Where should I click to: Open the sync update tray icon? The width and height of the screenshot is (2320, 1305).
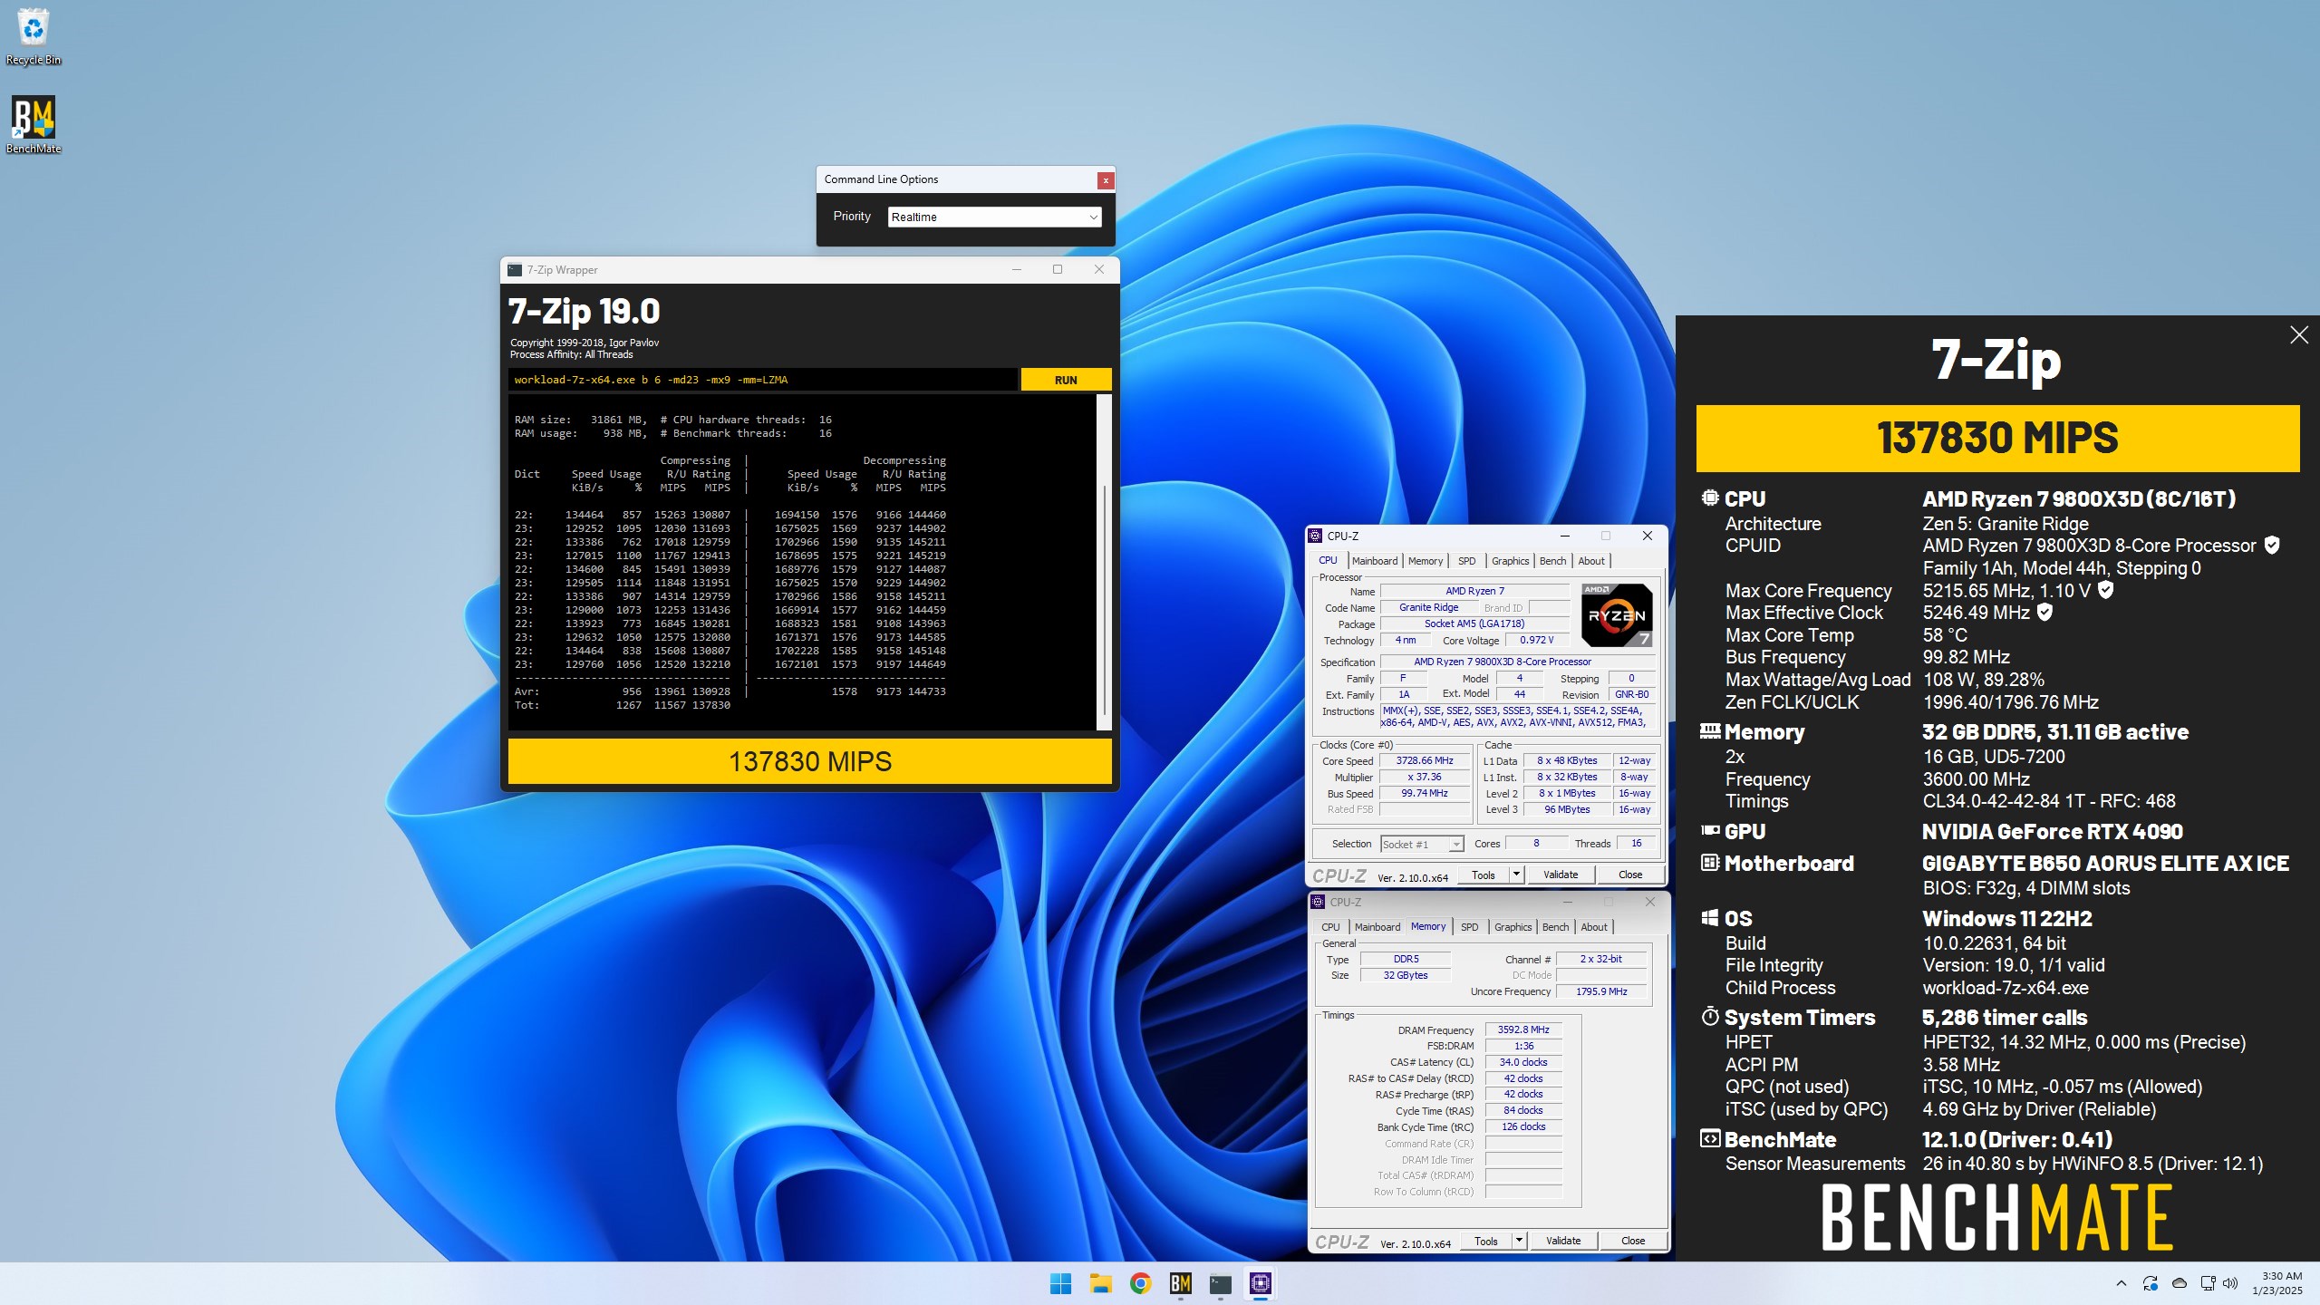(x=2150, y=1283)
